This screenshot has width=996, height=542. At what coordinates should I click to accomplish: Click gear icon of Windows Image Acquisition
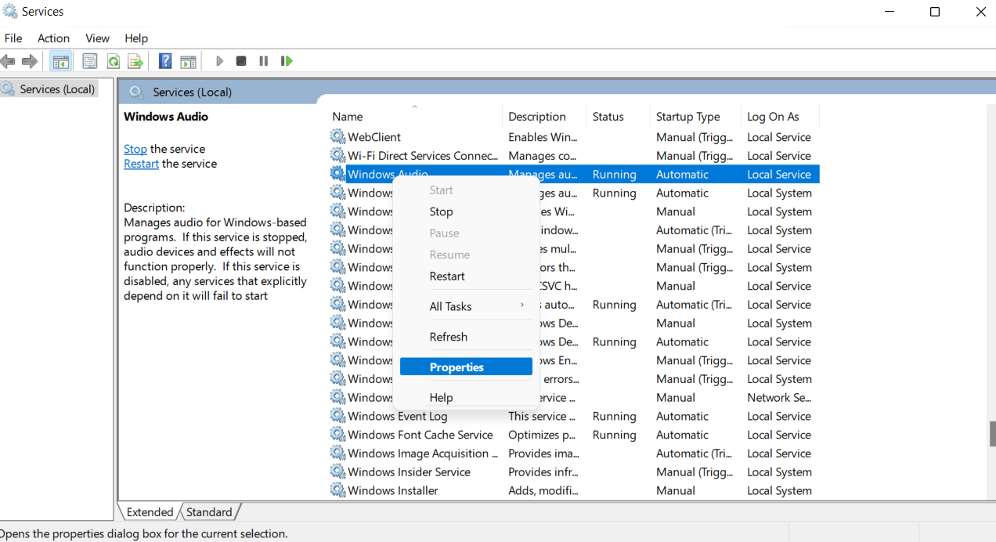tap(337, 453)
